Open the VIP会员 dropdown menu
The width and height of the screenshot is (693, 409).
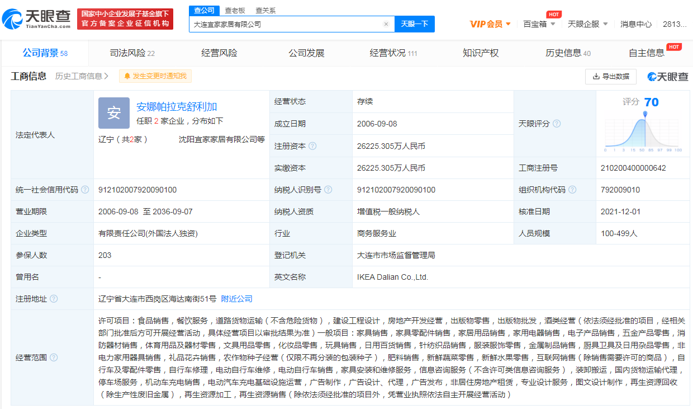point(490,24)
